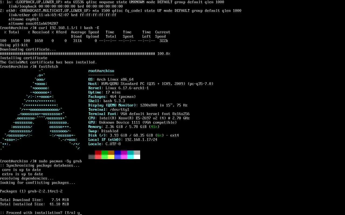This screenshot has width=345, height=215.
Task: Click the 'Total Installed Size: 41.10 MiB' line
Action: pos(34,204)
